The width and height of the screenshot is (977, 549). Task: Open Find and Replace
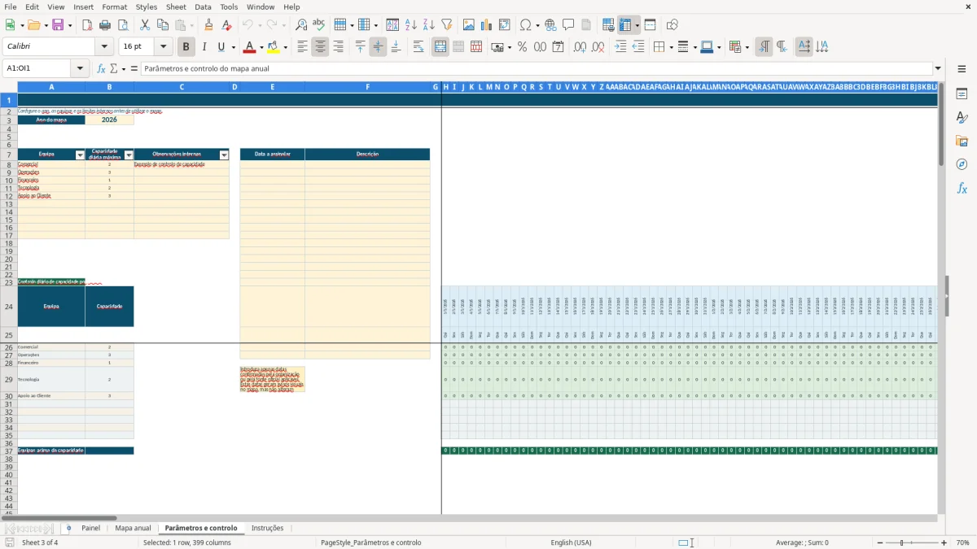pos(300,25)
